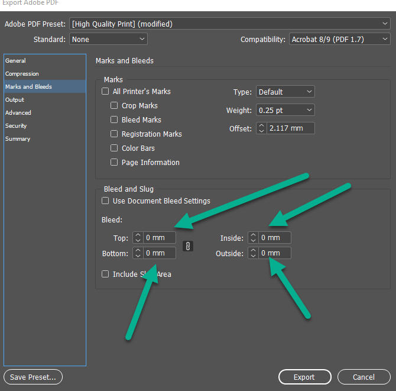
Task: Open the marks Type dropdown
Action: [285, 92]
